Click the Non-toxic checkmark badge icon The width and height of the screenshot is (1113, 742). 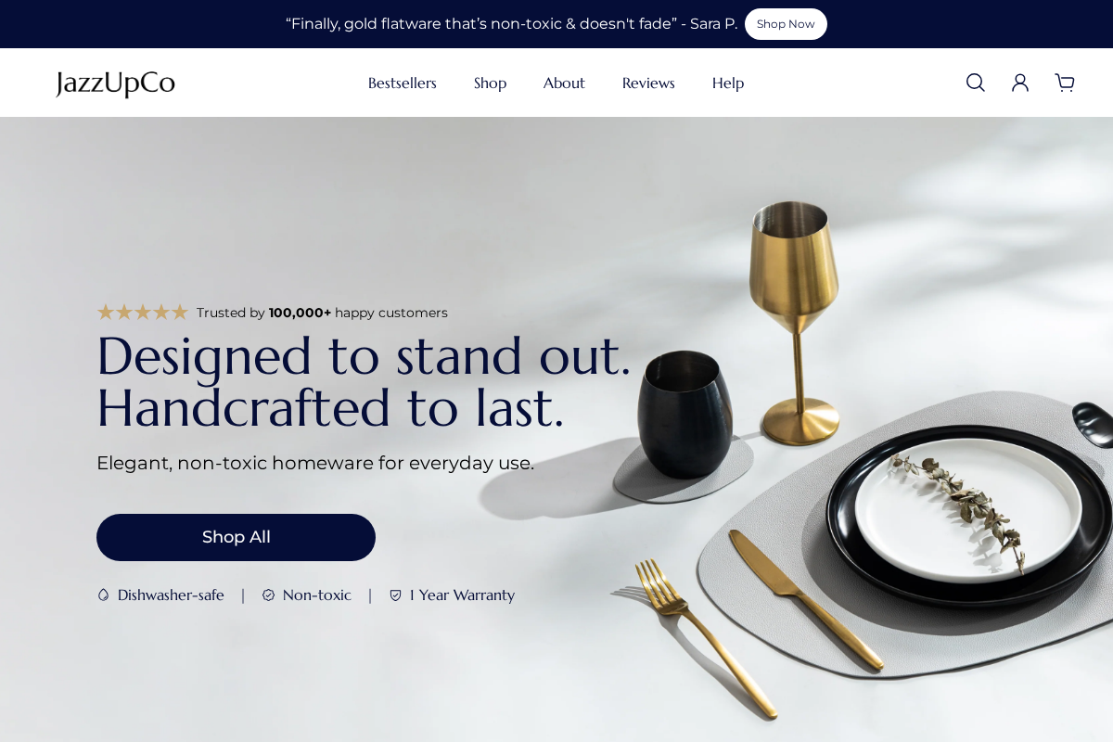point(268,595)
